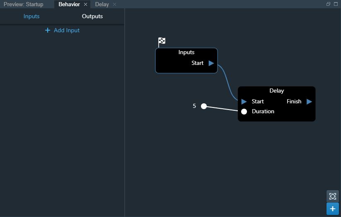Click the checkered start flag icon
341x217 pixels.
[x=162, y=41]
